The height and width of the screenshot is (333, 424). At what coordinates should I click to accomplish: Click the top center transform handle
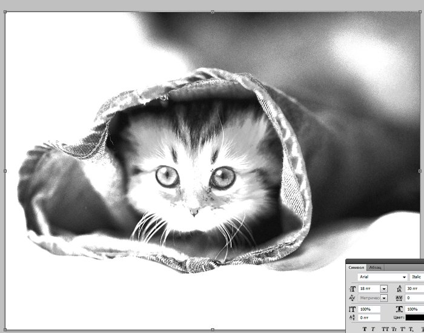(x=213, y=12)
